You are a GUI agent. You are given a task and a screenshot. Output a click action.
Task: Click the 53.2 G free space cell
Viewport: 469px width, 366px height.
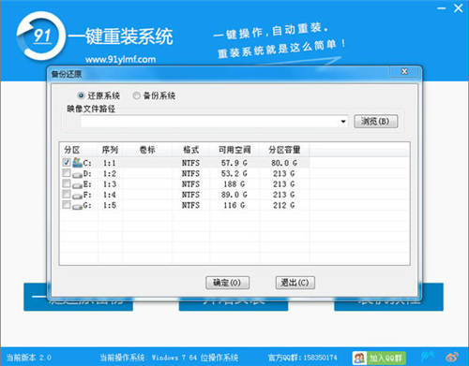[x=234, y=173]
